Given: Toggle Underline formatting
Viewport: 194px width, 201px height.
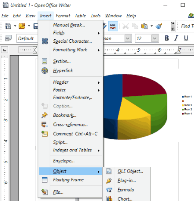Looking at the screenshot, I should [186, 38].
